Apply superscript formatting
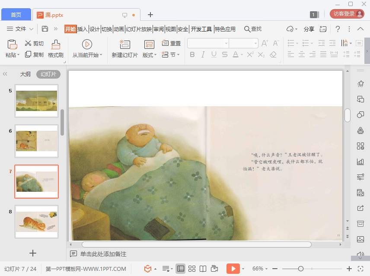 click(x=250, y=55)
